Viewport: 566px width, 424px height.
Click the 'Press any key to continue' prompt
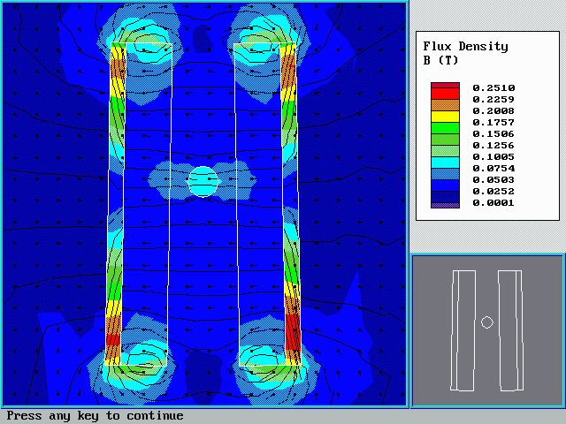click(95, 416)
